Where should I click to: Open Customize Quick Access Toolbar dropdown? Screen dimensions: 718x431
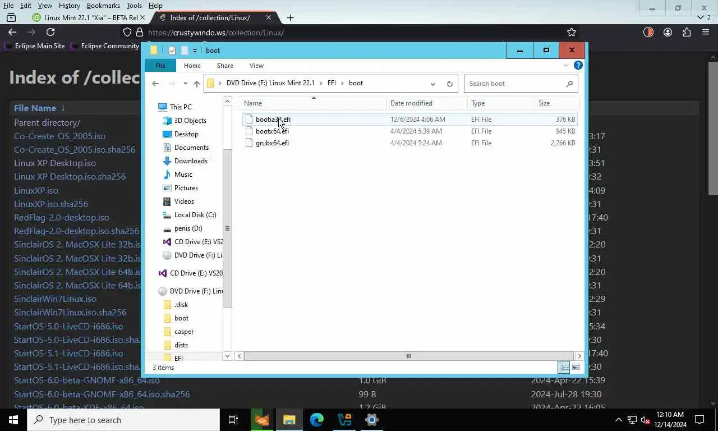pyautogui.click(x=195, y=51)
